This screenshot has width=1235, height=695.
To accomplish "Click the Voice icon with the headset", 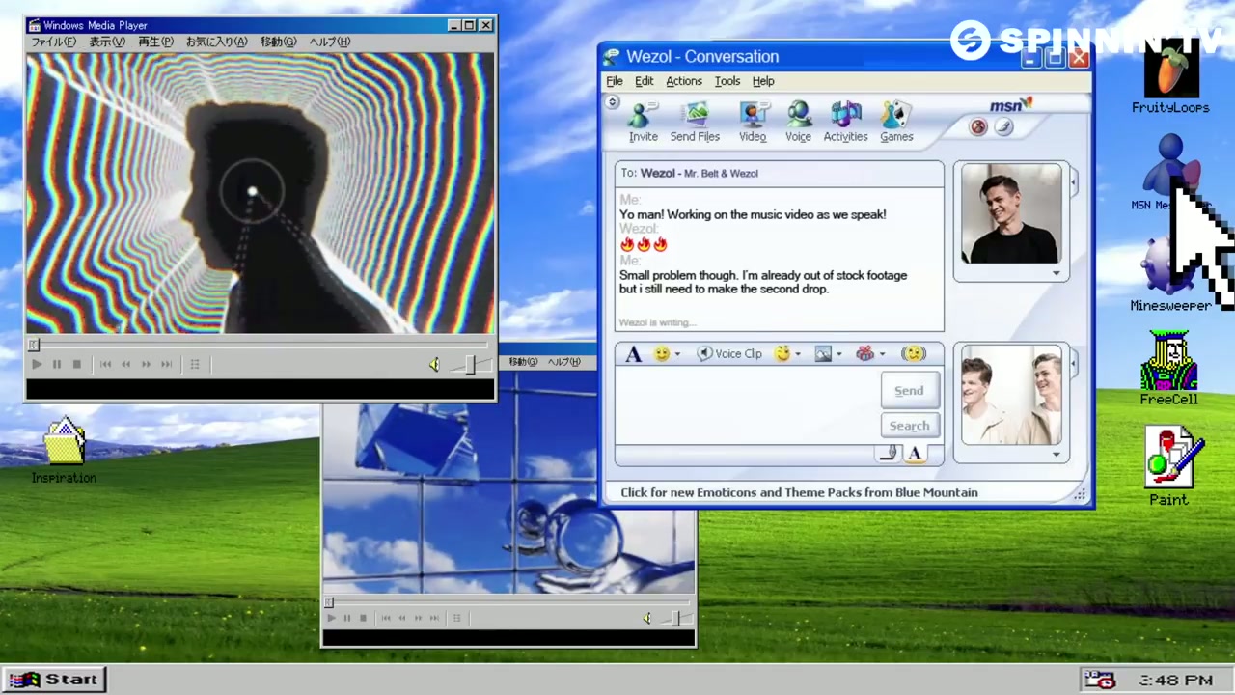I will 798,122.
